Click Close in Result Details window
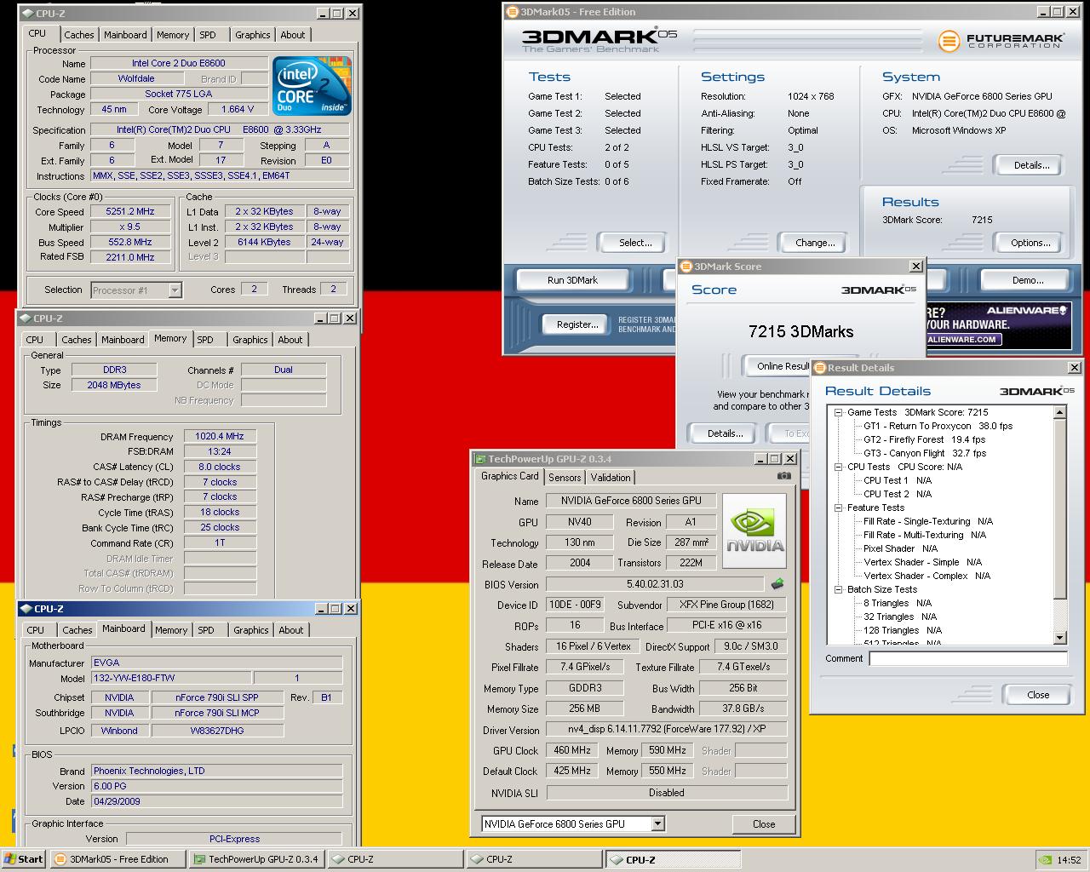Image resolution: width=1090 pixels, height=872 pixels. pos(1038,695)
